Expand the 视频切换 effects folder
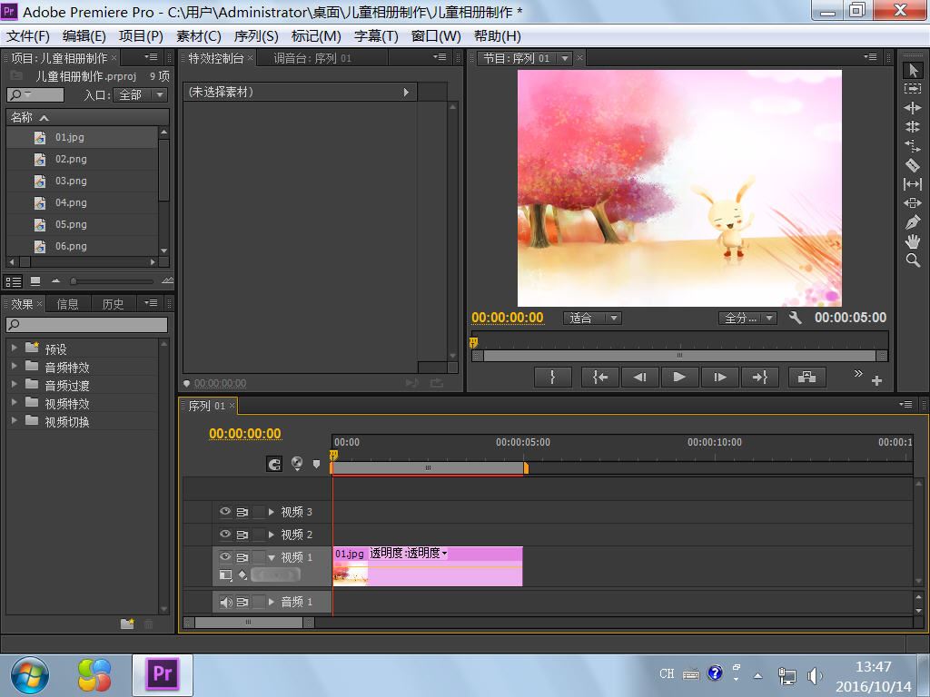Image resolution: width=930 pixels, height=697 pixels. point(15,421)
